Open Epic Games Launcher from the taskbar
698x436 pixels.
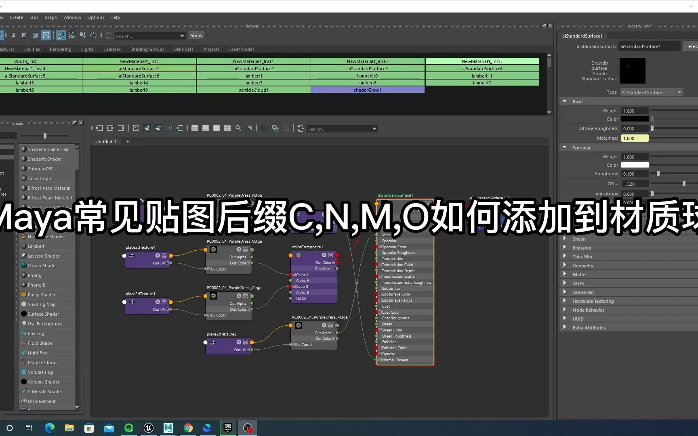pyautogui.click(x=228, y=428)
